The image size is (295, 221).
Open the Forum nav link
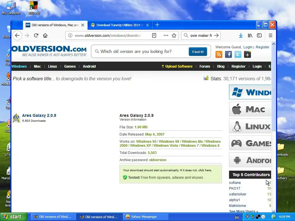pyautogui.click(x=205, y=66)
